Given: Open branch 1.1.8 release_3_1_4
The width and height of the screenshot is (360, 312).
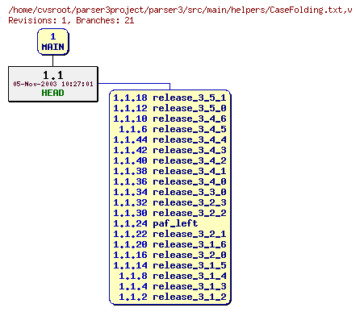Looking at the screenshot, I should tap(173, 276).
